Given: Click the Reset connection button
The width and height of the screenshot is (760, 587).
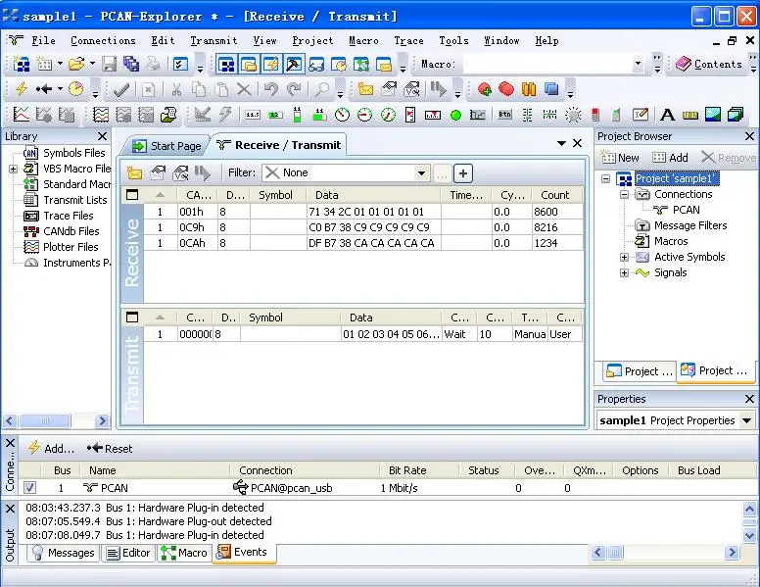Looking at the screenshot, I should [x=110, y=448].
